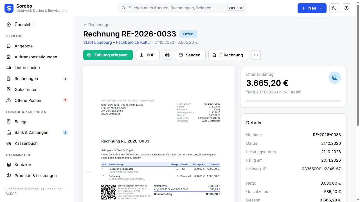Open the Neu dropdown button
Image resolution: width=360 pixels, height=202 pixels.
[312, 8]
